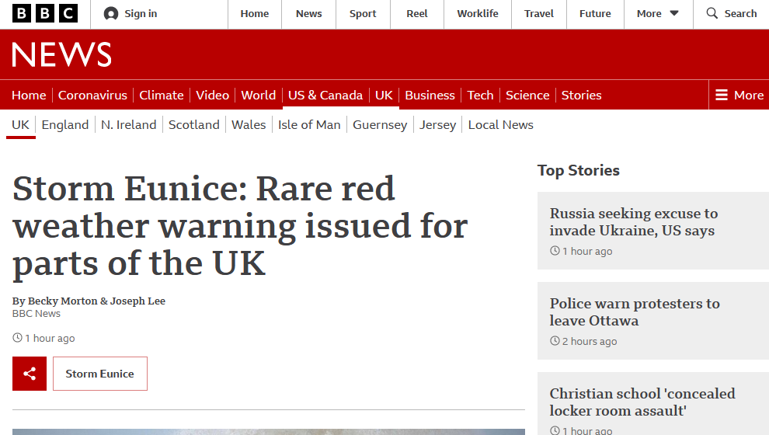The height and width of the screenshot is (435, 769).
Task: Open Travel in top navigation
Action: pyautogui.click(x=539, y=14)
